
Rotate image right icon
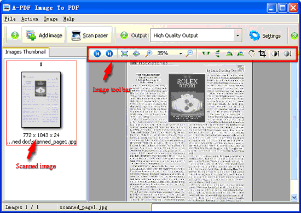[240, 54]
